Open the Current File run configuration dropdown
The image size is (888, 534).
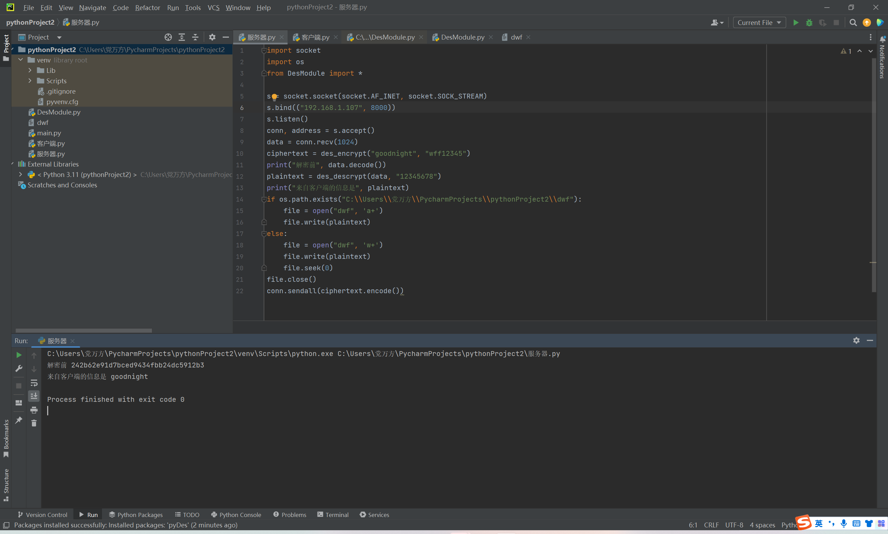click(759, 23)
